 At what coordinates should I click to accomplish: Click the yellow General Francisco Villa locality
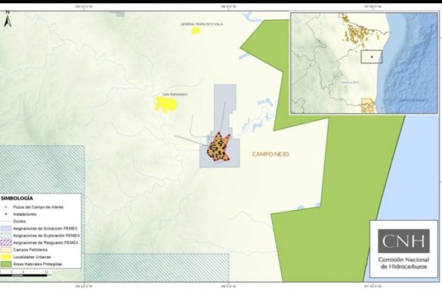196,30
